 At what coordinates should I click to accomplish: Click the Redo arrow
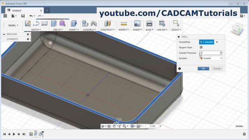pyautogui.click(x=39, y=16)
